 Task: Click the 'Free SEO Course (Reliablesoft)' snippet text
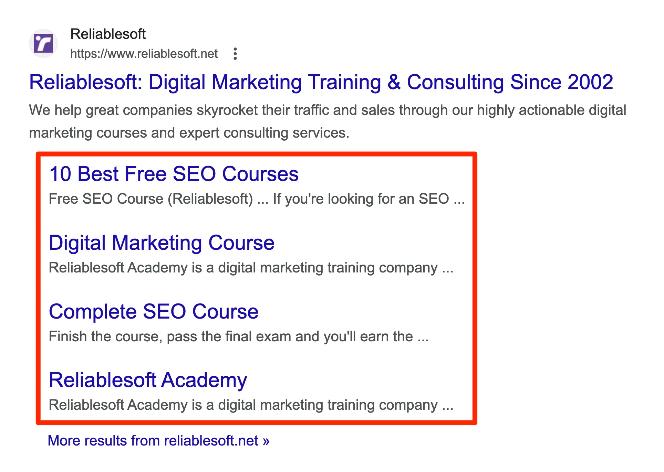151,199
